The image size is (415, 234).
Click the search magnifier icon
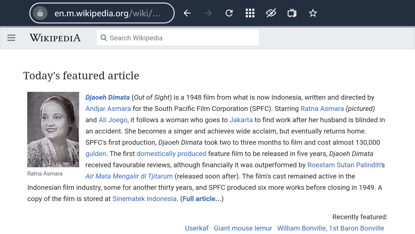103,38
